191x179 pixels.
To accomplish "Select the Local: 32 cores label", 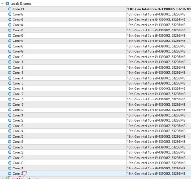I will (x=21, y=3).
